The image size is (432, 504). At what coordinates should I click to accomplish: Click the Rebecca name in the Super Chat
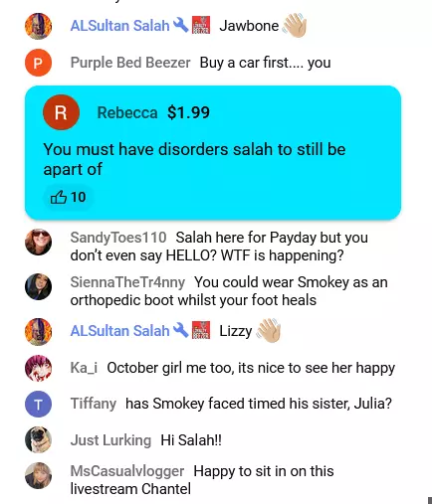pos(127,112)
